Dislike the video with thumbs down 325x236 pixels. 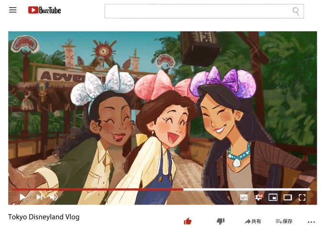pyautogui.click(x=220, y=221)
